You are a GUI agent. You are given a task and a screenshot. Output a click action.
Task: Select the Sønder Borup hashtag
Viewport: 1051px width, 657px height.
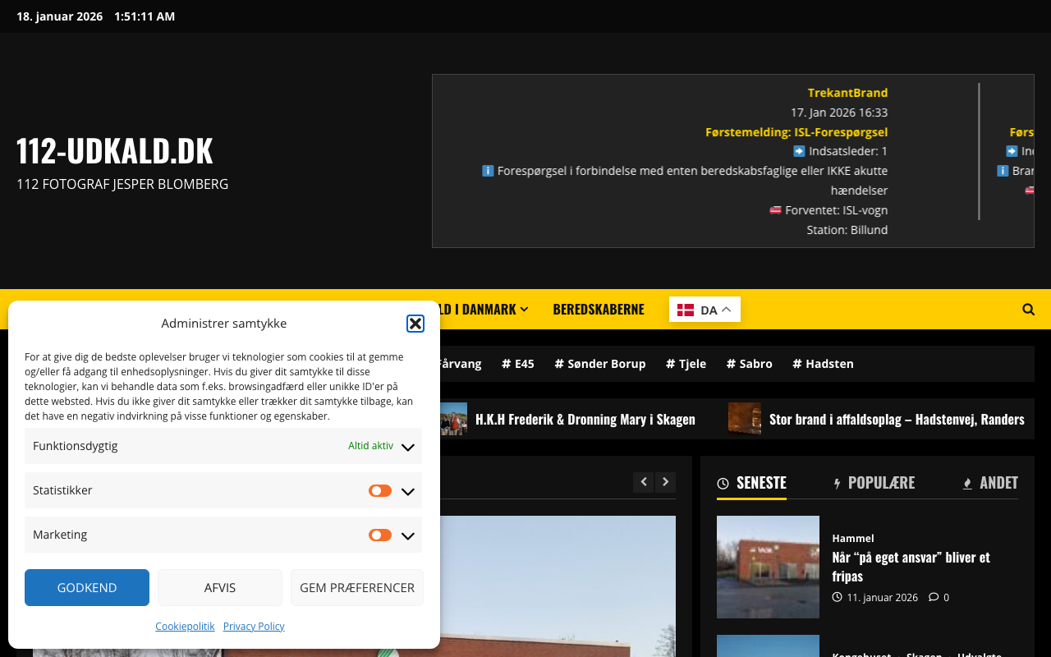pyautogui.click(x=600, y=364)
